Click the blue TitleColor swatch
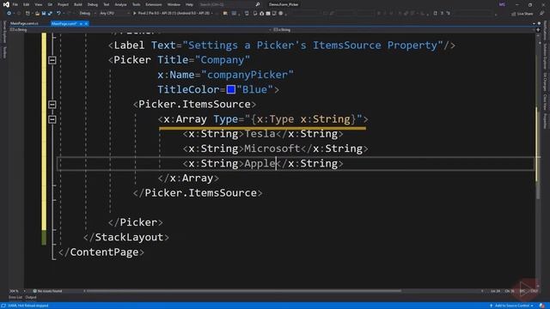This screenshot has height=309, width=550. click(231, 89)
